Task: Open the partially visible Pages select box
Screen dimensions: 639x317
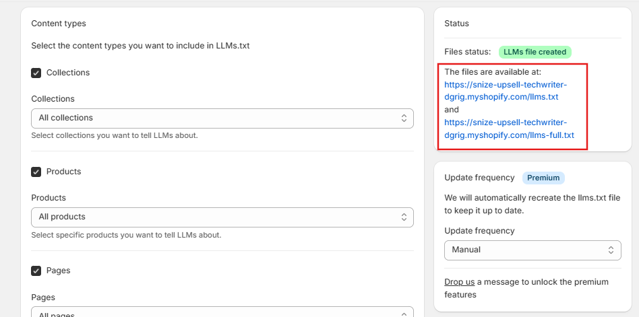Action: point(222,313)
